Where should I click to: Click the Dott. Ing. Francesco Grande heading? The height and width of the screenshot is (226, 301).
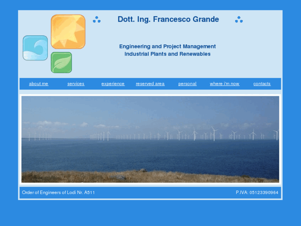click(168, 19)
